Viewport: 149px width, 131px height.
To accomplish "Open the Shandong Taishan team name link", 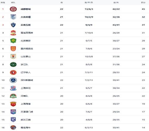I will pyautogui.click(x=26, y=57).
